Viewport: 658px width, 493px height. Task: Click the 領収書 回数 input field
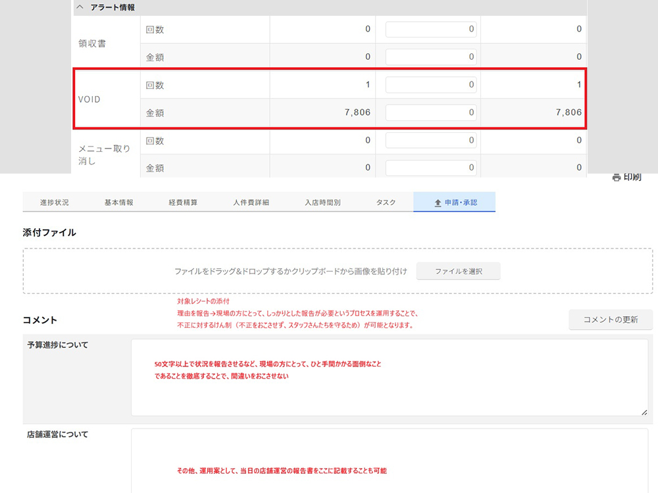[431, 29]
